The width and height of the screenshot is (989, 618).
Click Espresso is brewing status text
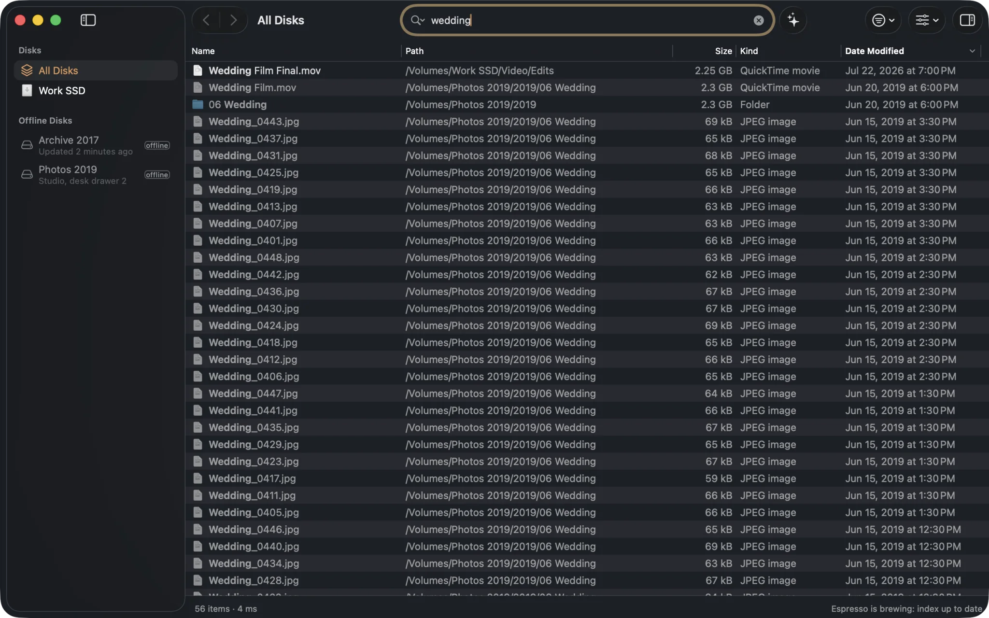pyautogui.click(x=906, y=609)
